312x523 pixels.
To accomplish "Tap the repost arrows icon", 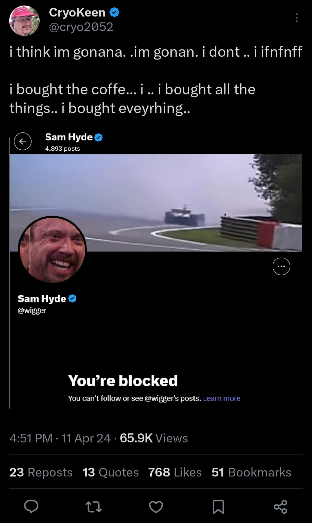I will 94,507.
